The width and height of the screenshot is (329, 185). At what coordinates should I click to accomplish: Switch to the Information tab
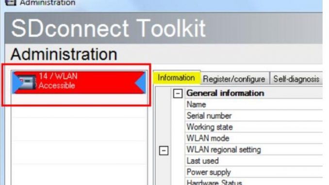click(x=177, y=78)
